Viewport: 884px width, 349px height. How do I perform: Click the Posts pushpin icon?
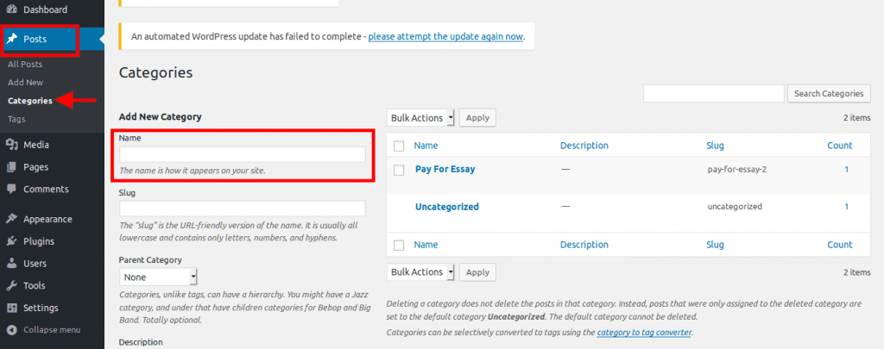[x=12, y=39]
